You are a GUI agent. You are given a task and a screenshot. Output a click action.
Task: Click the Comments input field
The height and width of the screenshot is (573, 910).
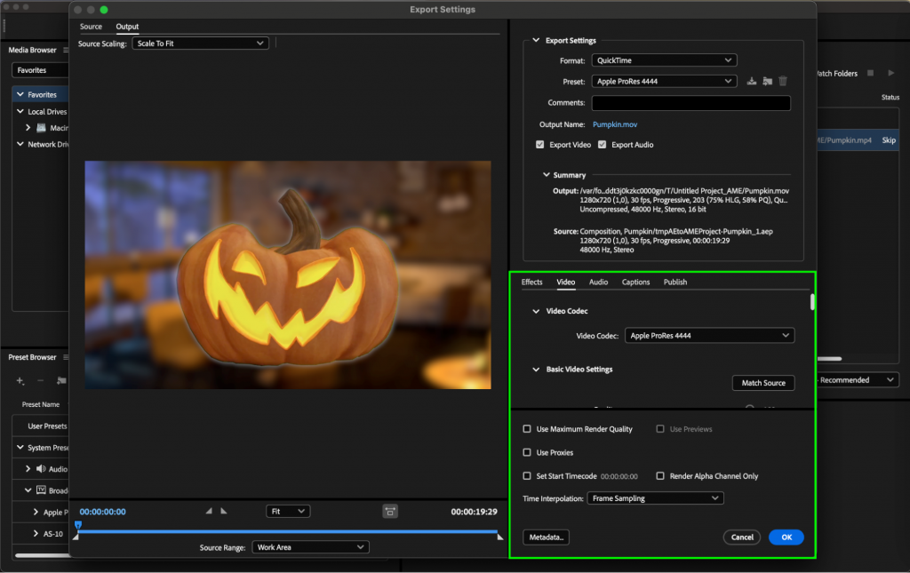(x=690, y=103)
